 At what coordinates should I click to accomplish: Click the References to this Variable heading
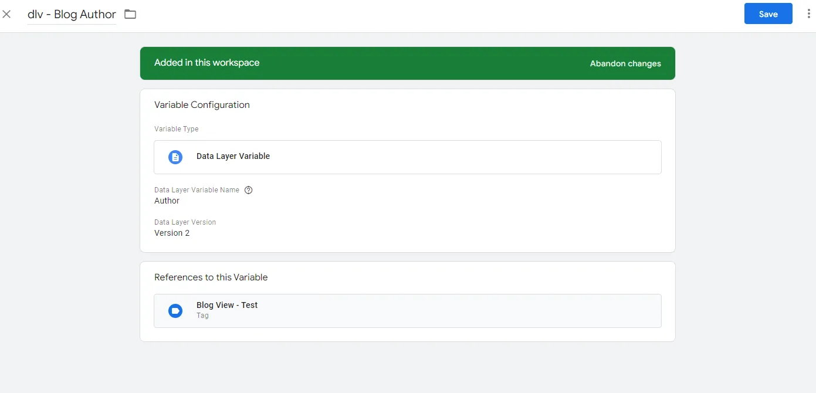pyautogui.click(x=211, y=277)
